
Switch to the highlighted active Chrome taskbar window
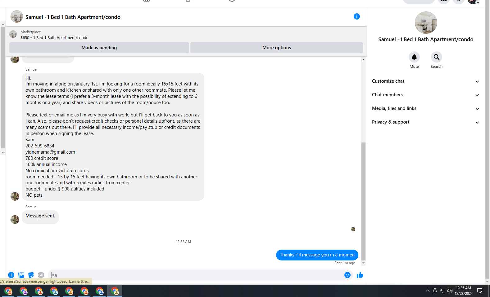[115, 291]
